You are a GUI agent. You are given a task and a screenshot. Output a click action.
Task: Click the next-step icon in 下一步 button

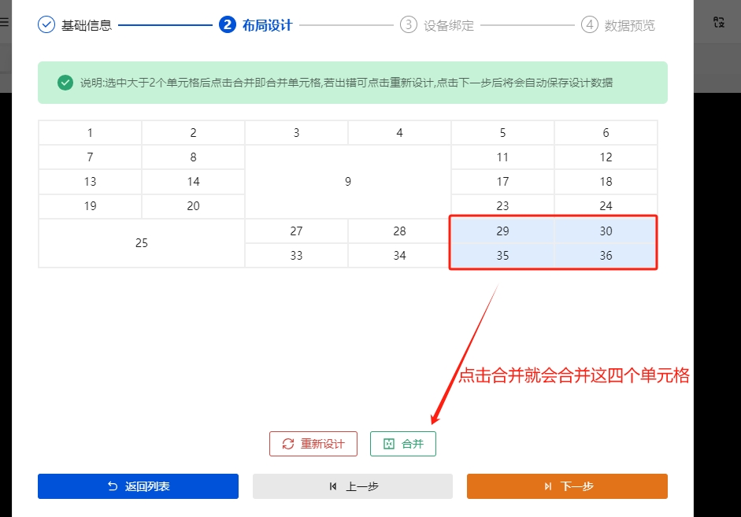(547, 486)
